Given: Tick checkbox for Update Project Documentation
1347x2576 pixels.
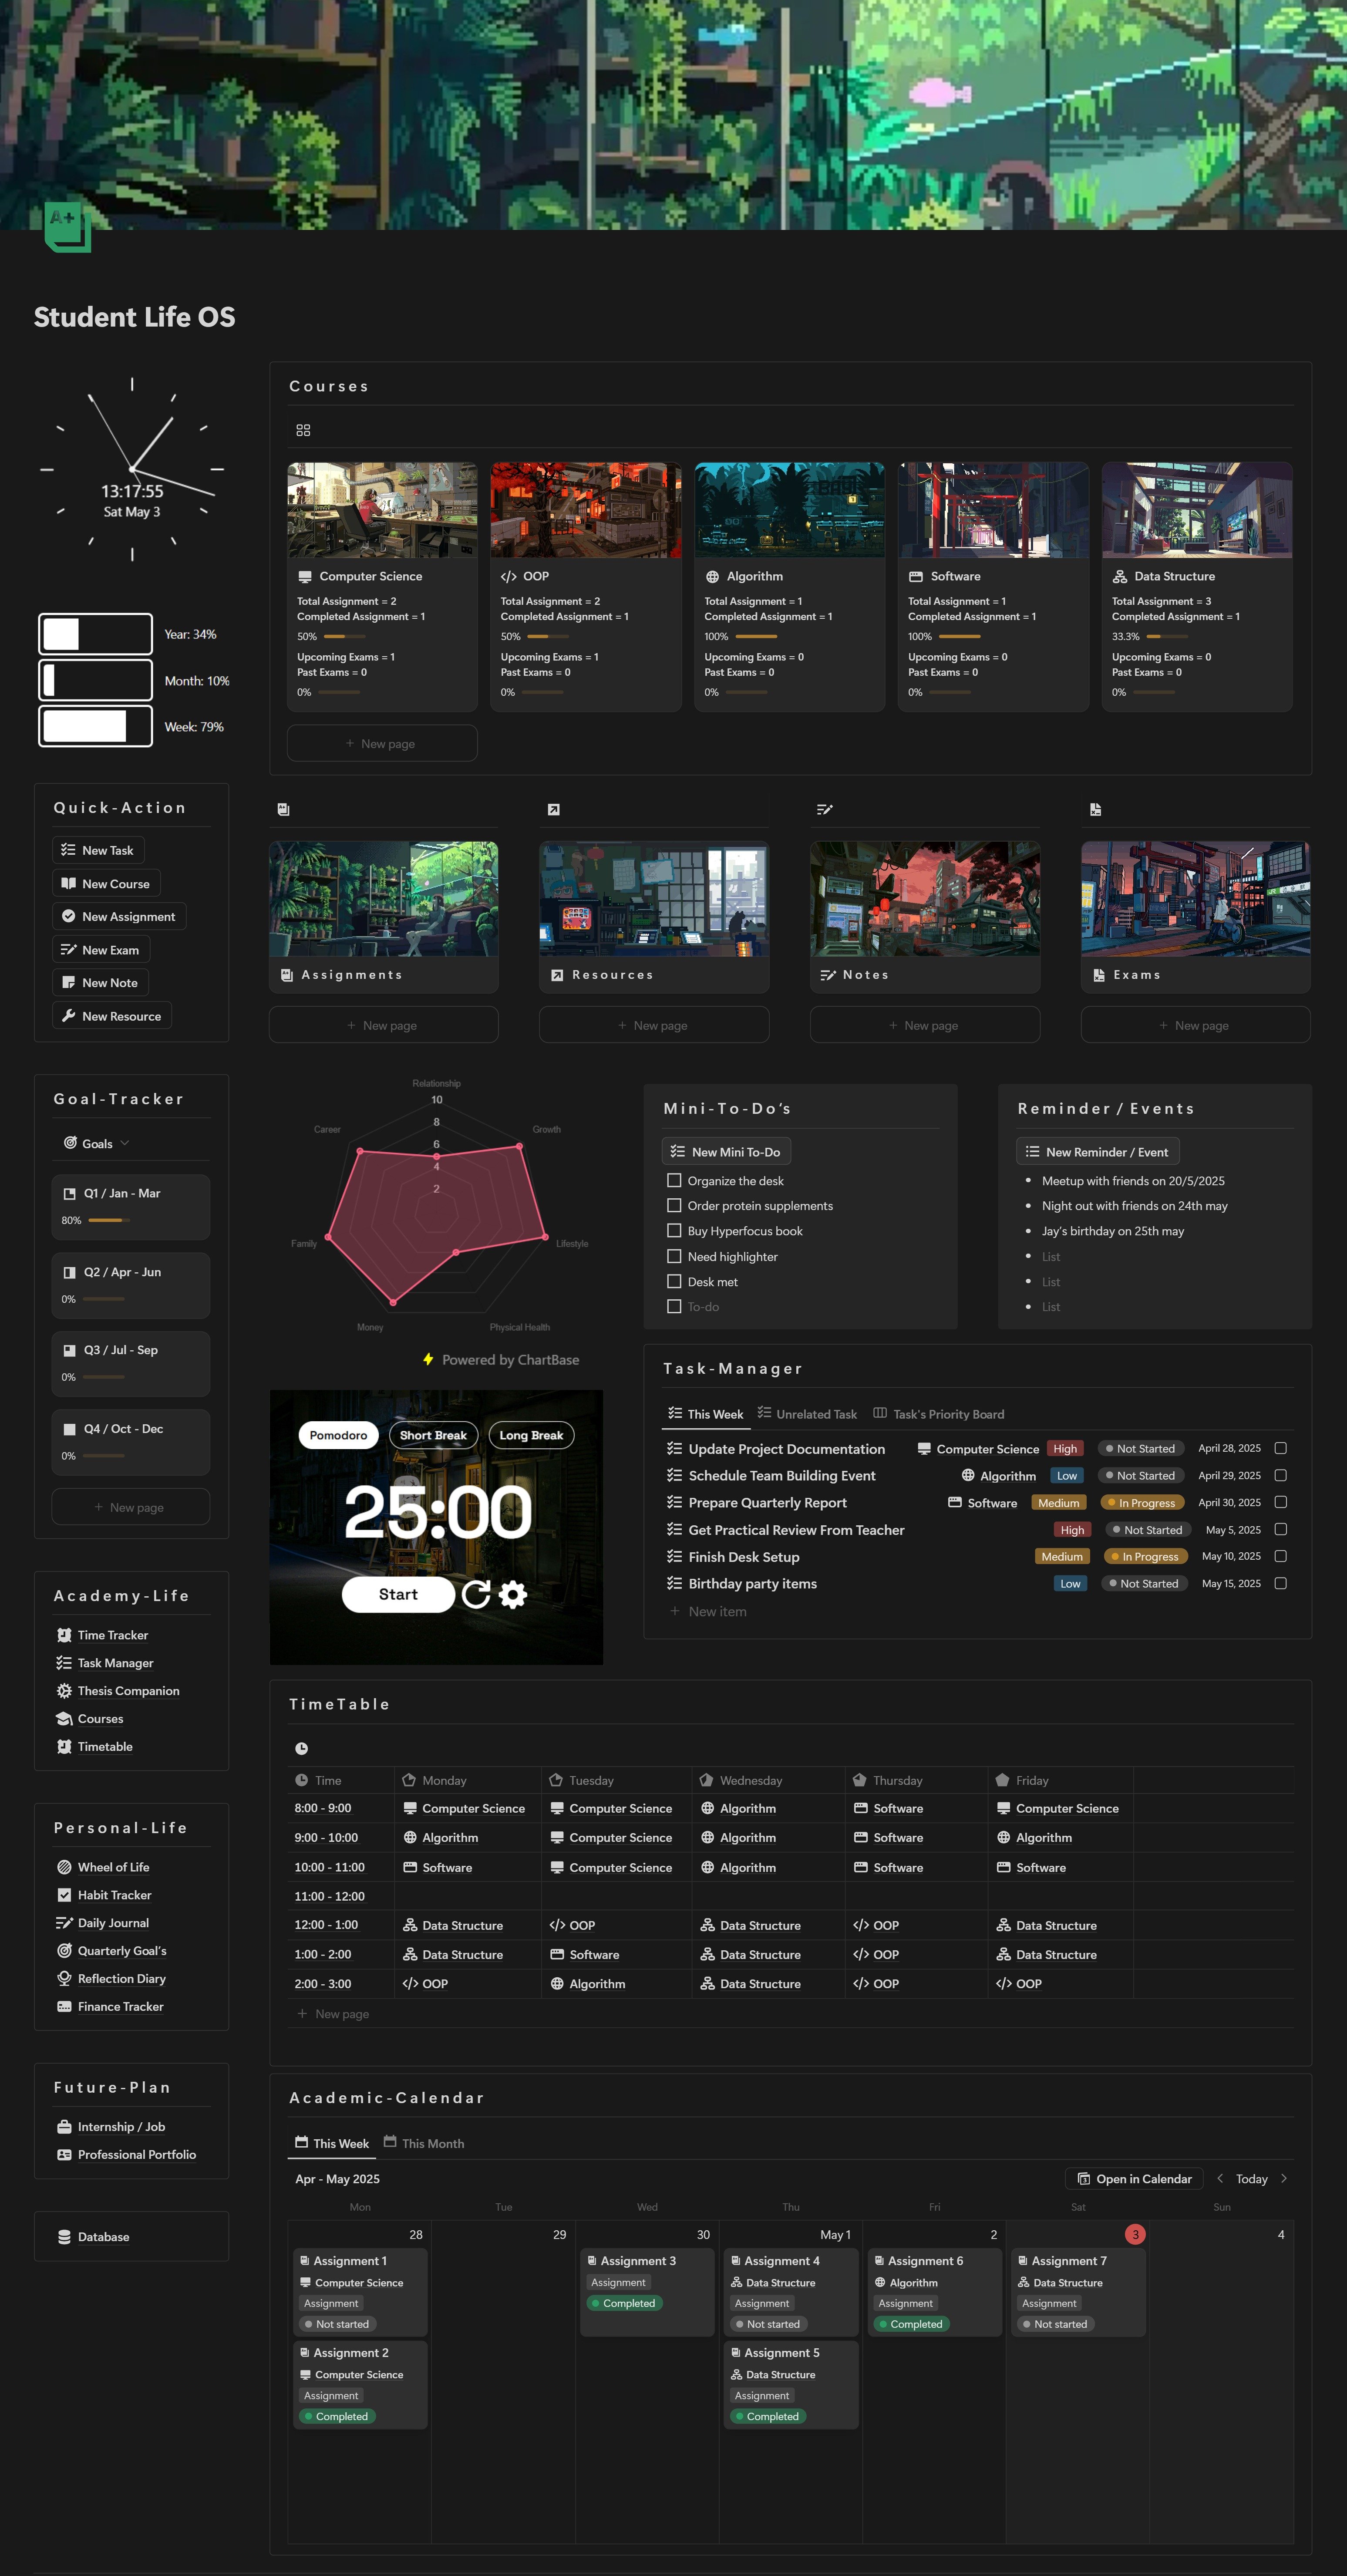Looking at the screenshot, I should point(1280,1448).
